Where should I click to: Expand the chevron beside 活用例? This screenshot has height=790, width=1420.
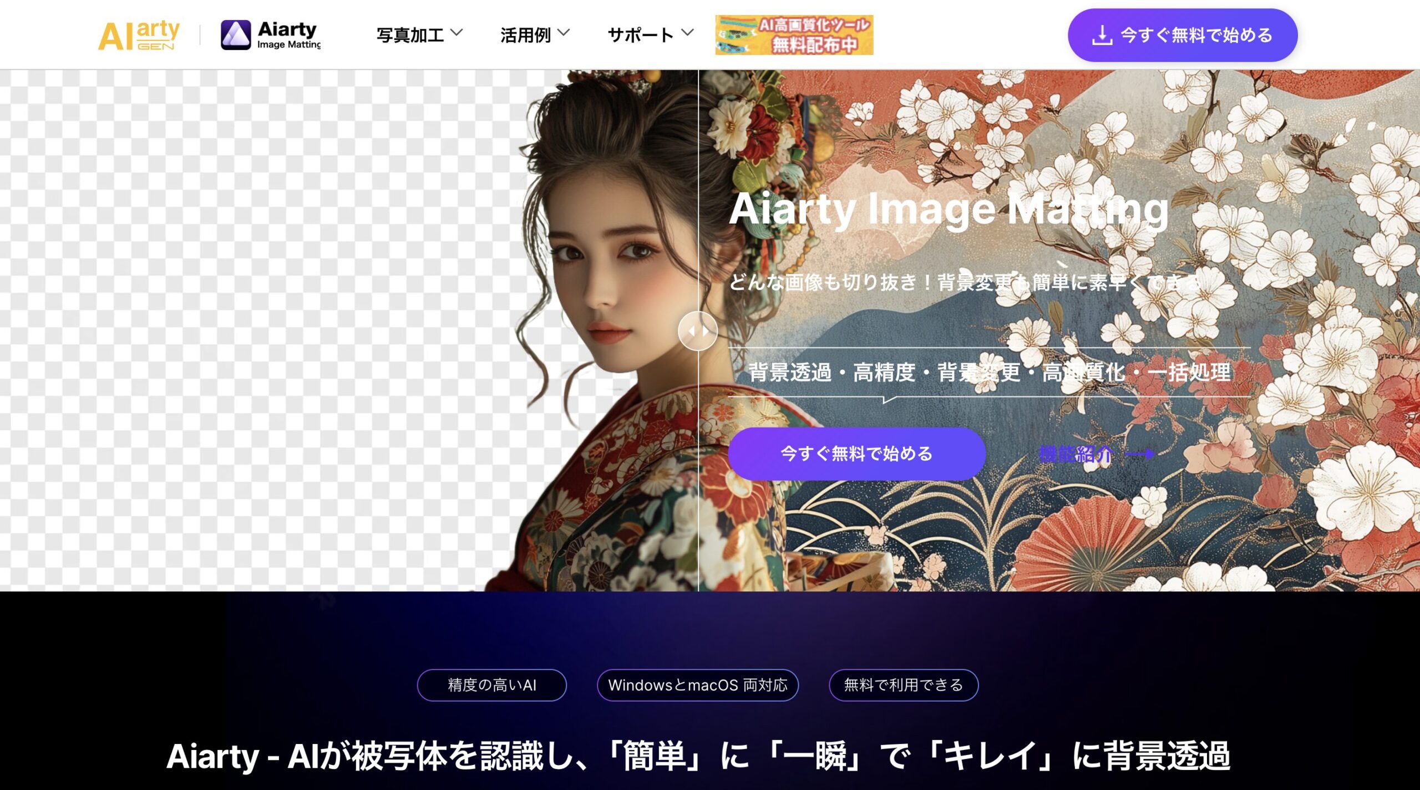pos(564,33)
